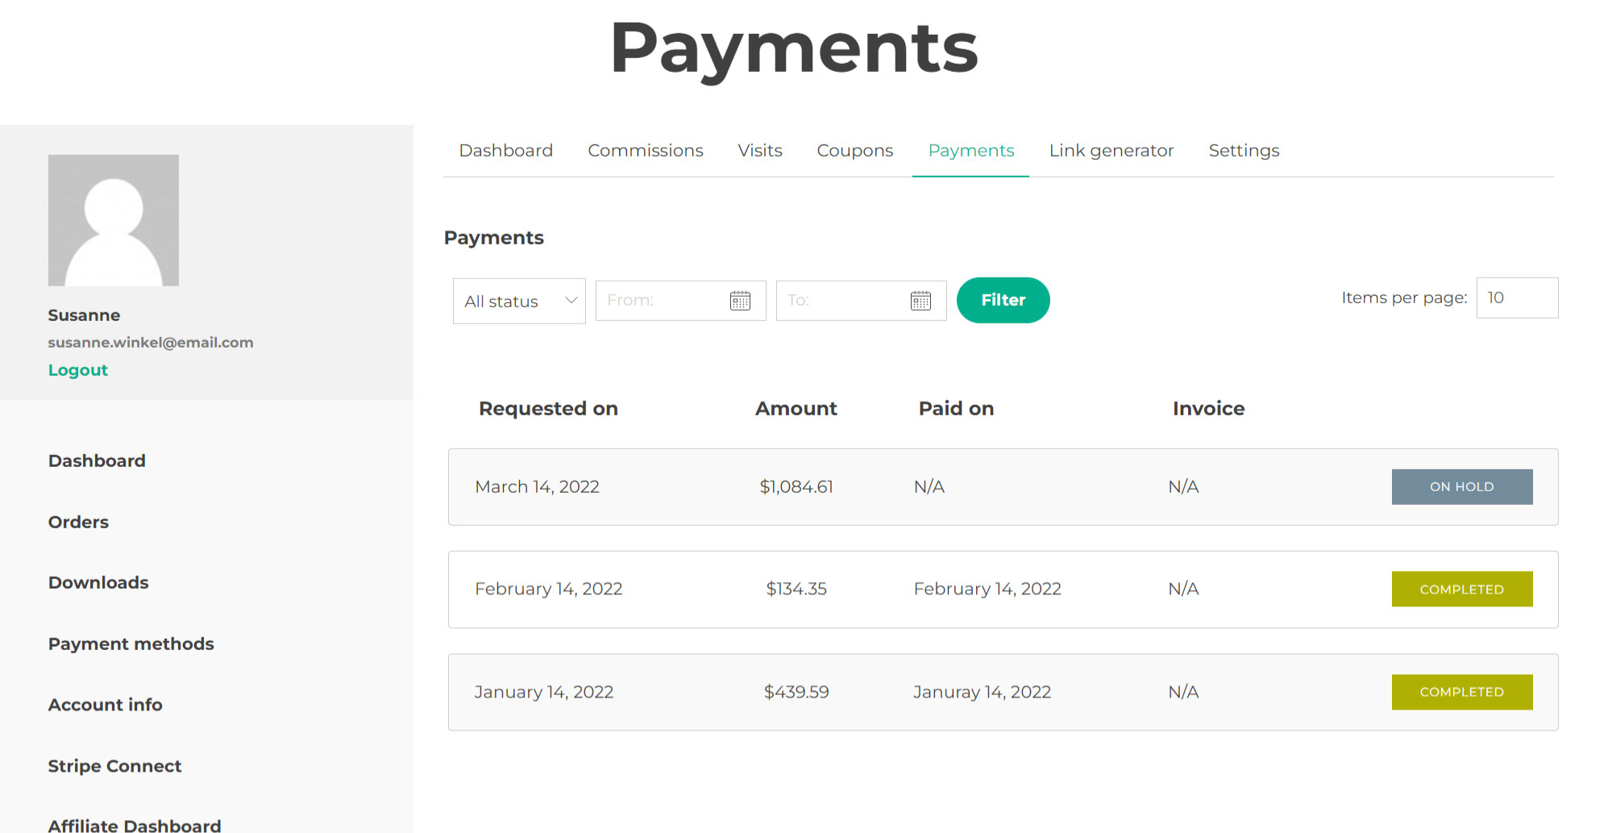
Task: Open Payment methods in the sidebar
Action: pyautogui.click(x=131, y=643)
